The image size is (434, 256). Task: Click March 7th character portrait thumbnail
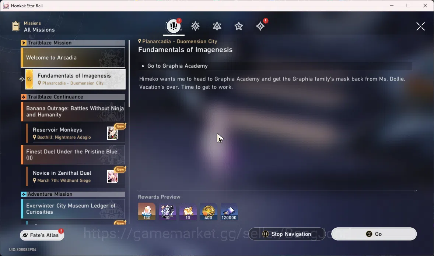(112, 177)
